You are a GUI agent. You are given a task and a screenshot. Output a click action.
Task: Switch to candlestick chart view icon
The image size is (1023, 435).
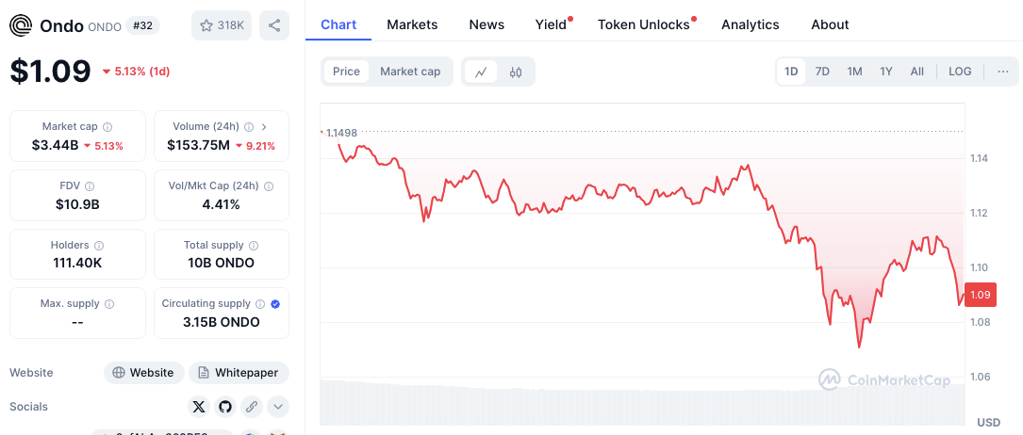516,72
